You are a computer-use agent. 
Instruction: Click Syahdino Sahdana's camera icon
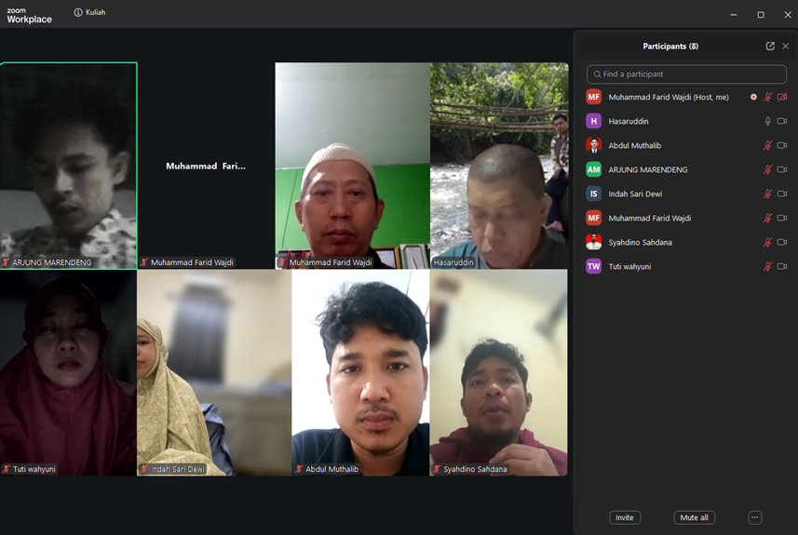(x=782, y=242)
